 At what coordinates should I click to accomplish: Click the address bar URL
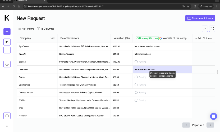[x=66, y=6]
